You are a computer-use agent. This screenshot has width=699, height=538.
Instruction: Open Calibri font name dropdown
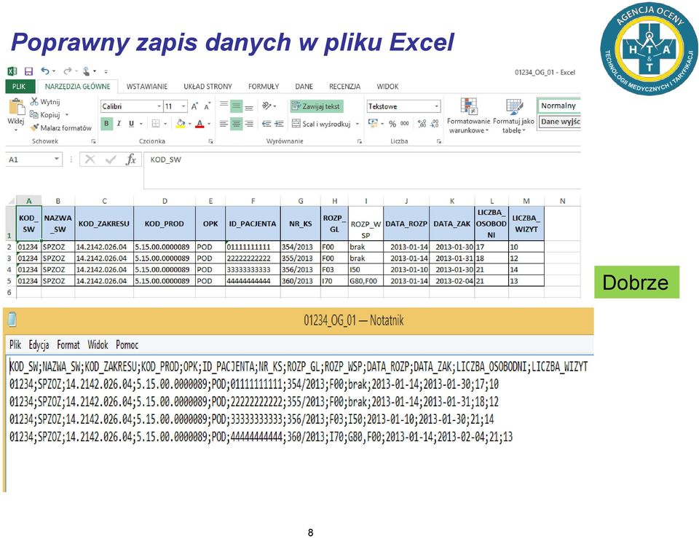coord(159,106)
